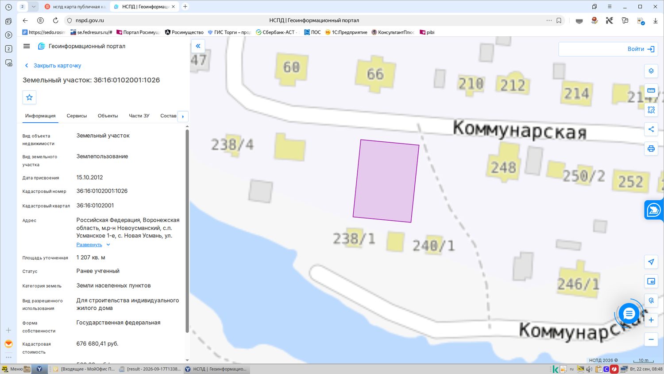Click cadastral number 36:16:0102001:1026 value
Image resolution: width=664 pixels, height=374 pixels.
pyautogui.click(x=102, y=191)
